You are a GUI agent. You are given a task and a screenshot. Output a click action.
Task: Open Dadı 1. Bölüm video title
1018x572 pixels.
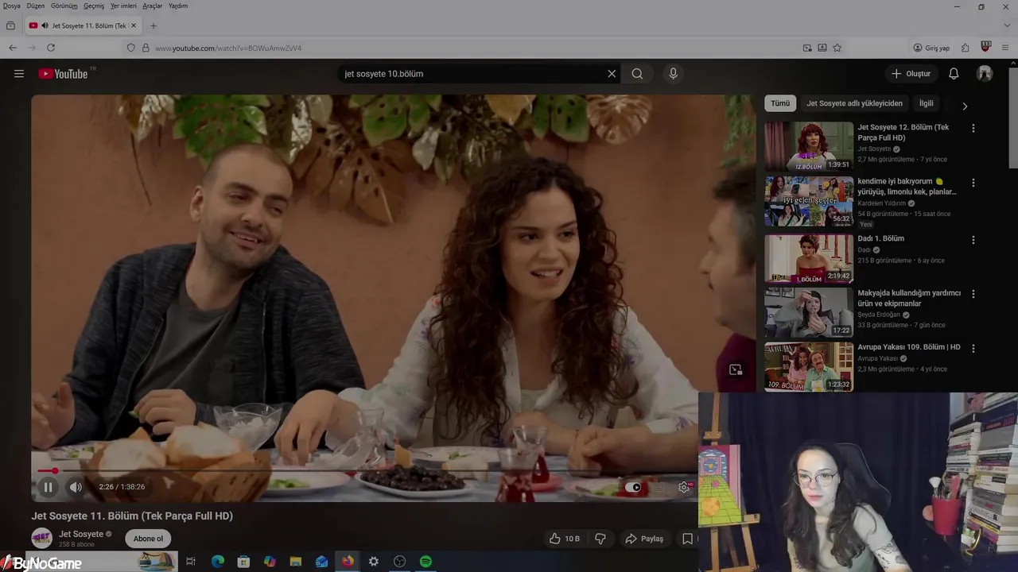tap(880, 238)
